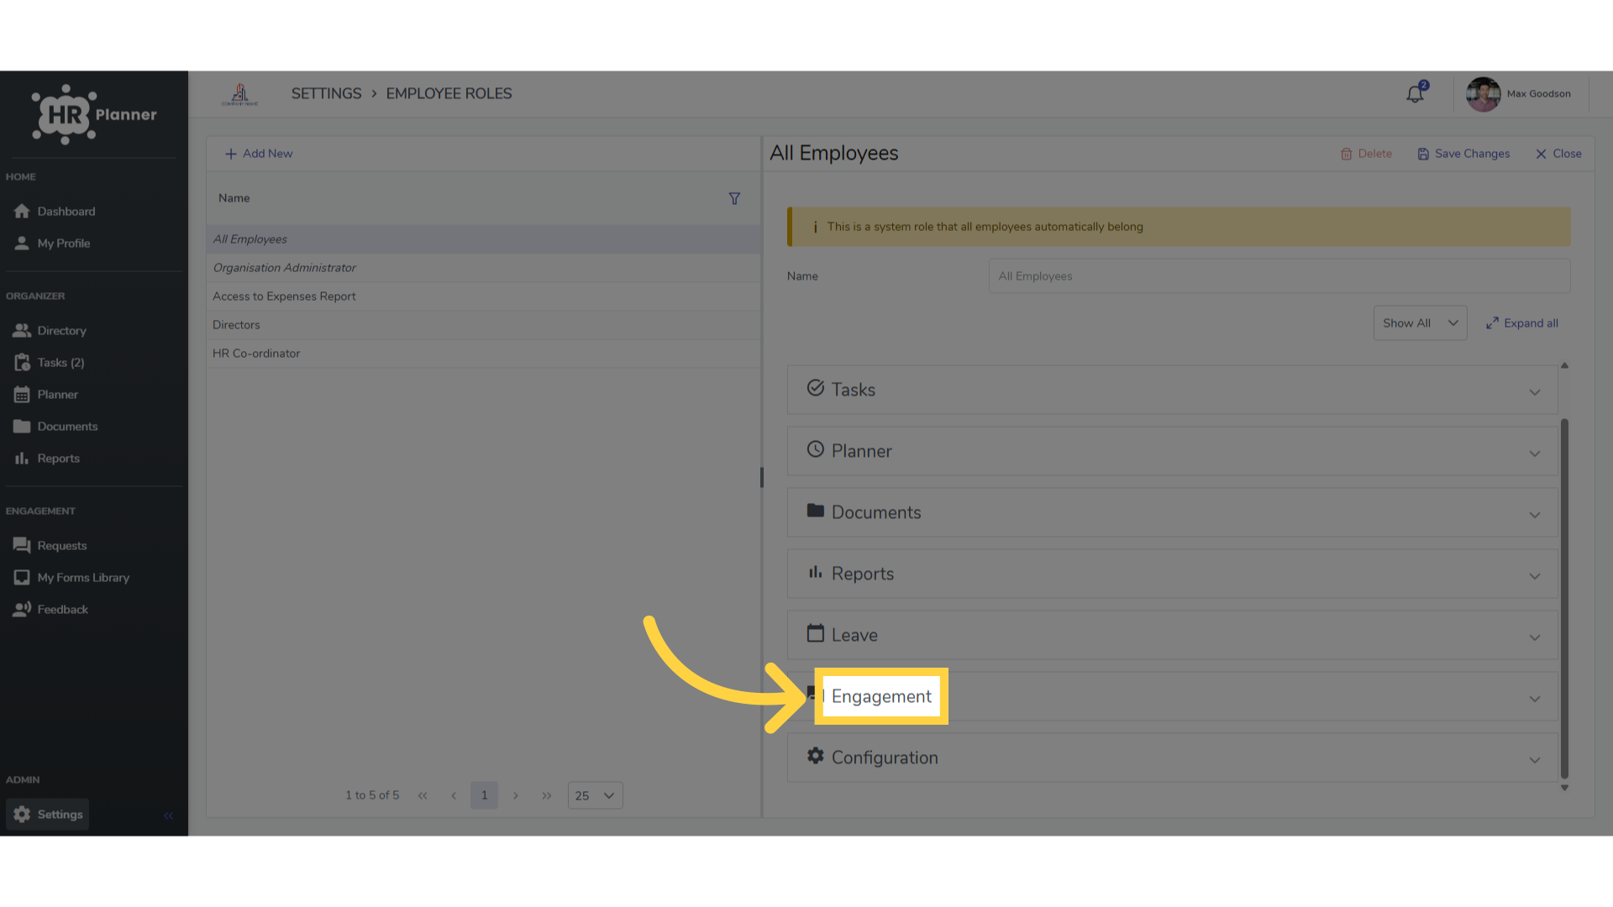Open the Requests sidebar item
This screenshot has width=1613, height=907.
50,545
